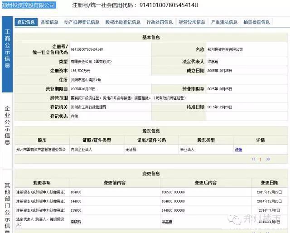This screenshot has width=290, height=233.
Task: View the 行政处罚信息 tab
Action: pyautogui.click(x=159, y=22)
